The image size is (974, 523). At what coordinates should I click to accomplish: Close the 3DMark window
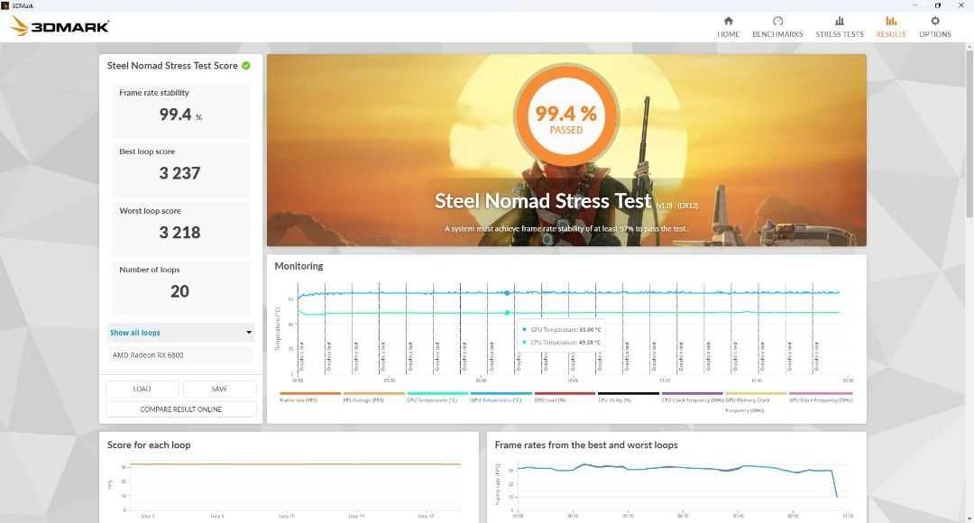point(961,5)
